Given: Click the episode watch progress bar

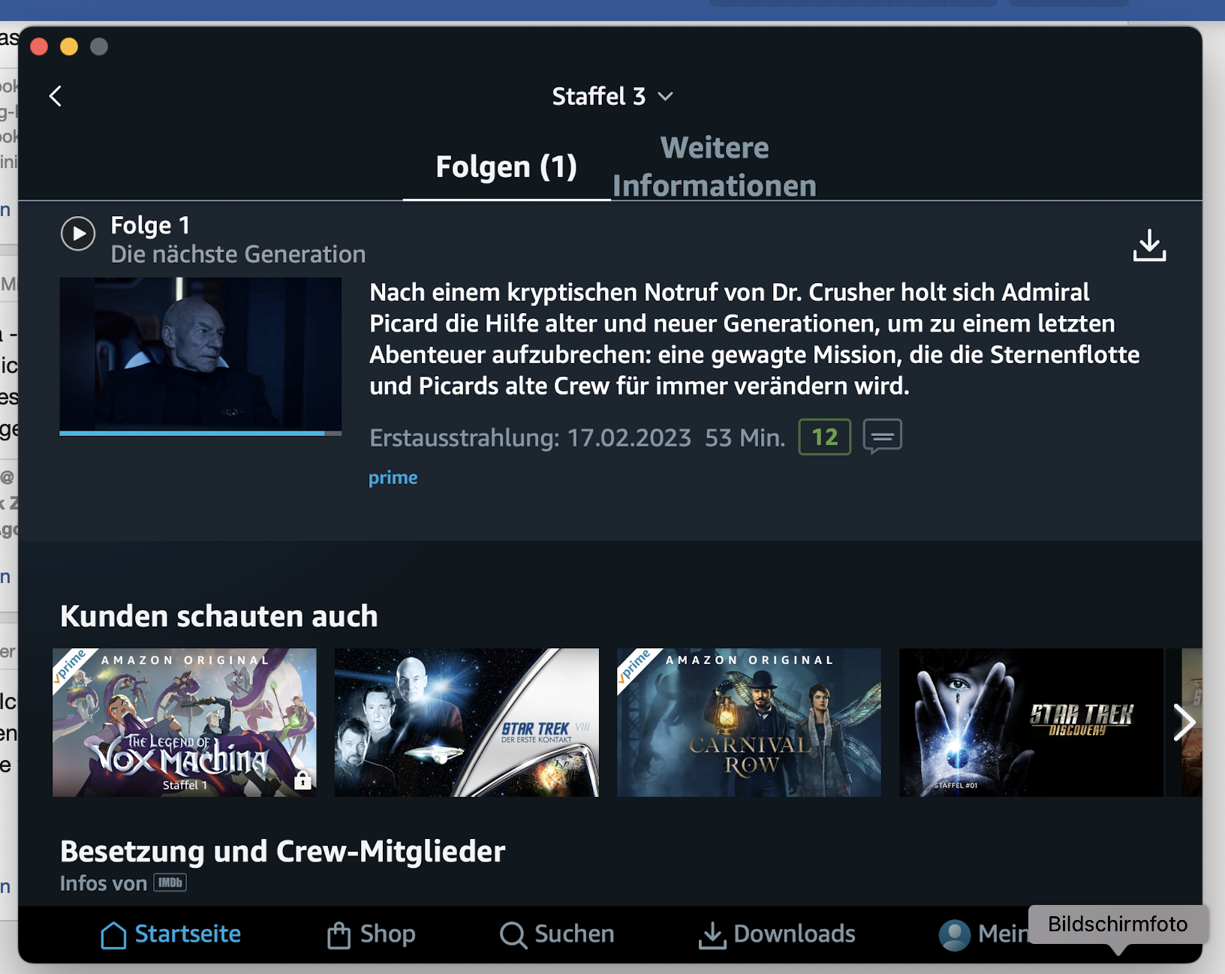Looking at the screenshot, I should pyautogui.click(x=200, y=433).
